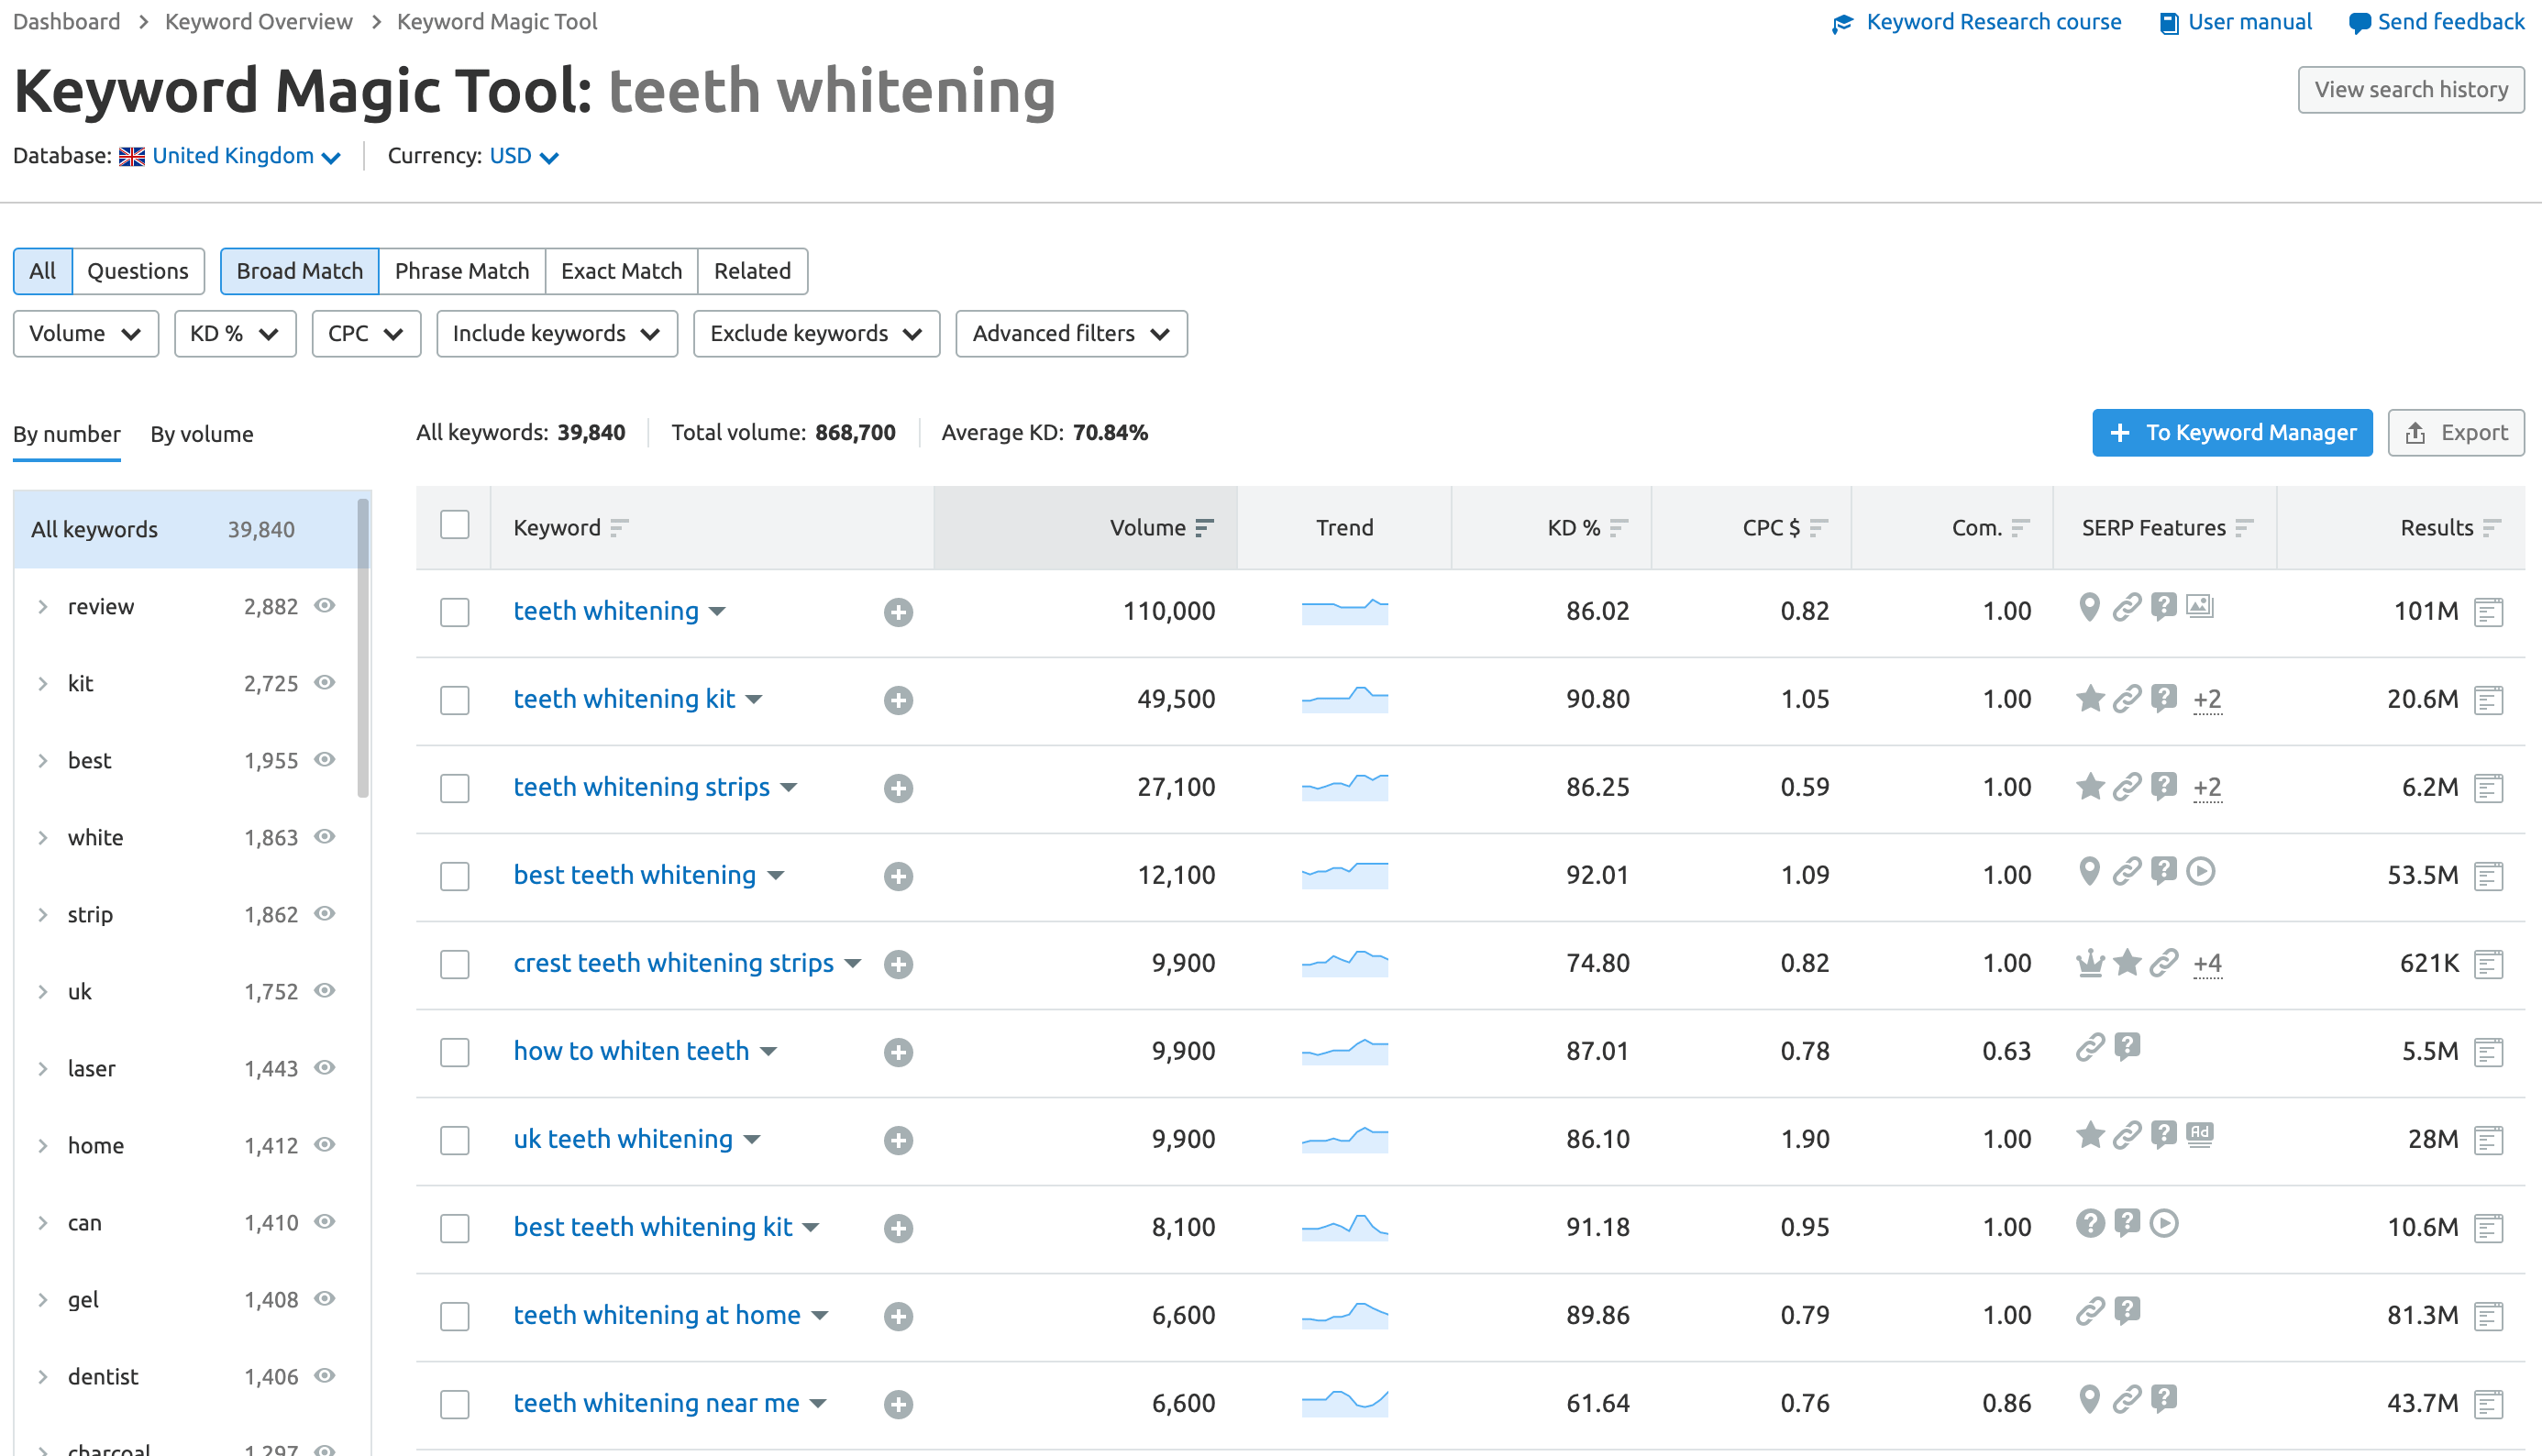Click To Keyword Manager button
Image resolution: width=2542 pixels, height=1456 pixels.
2232,432
